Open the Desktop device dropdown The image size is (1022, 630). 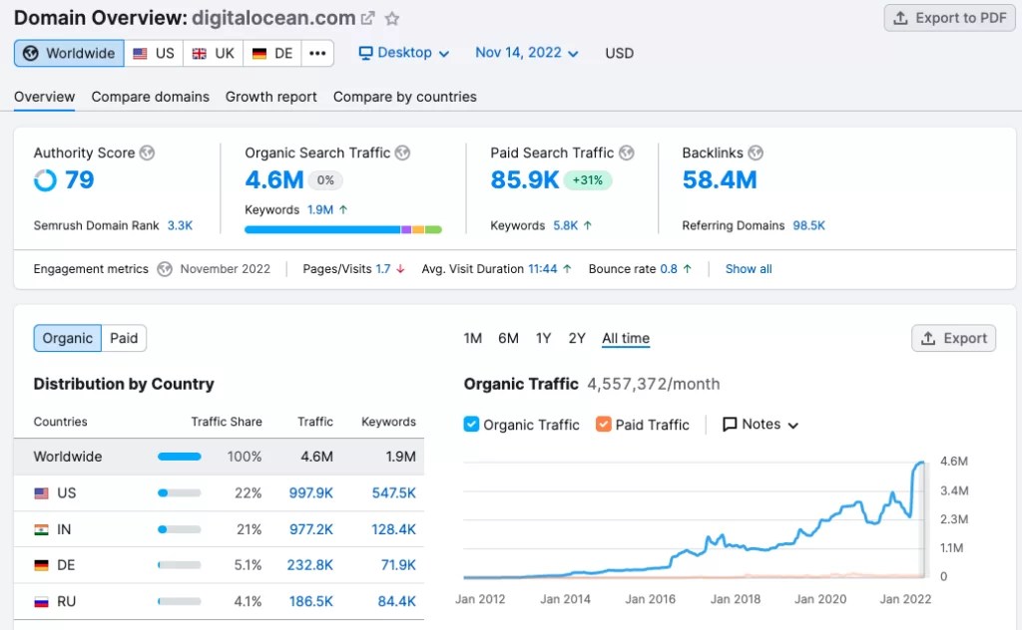pos(403,53)
